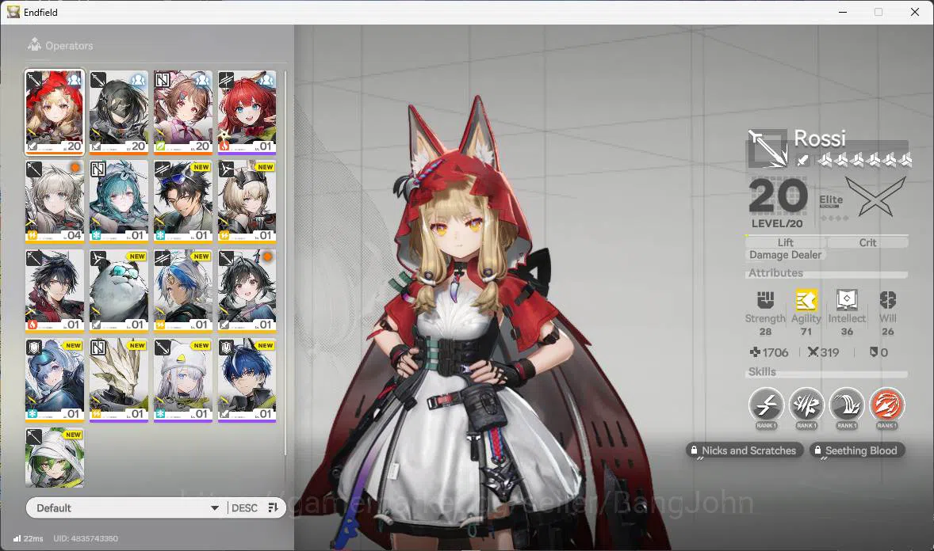Screen dimensions: 934x551
Task: Click the small element icon beside rarity stars
Action: (803, 159)
